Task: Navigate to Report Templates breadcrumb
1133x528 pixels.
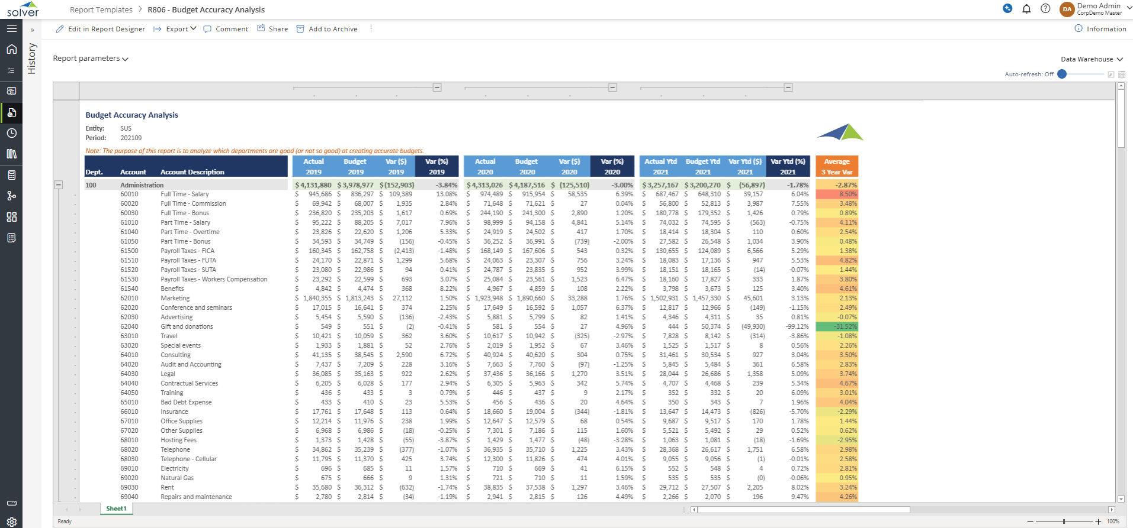Action: [x=101, y=10]
